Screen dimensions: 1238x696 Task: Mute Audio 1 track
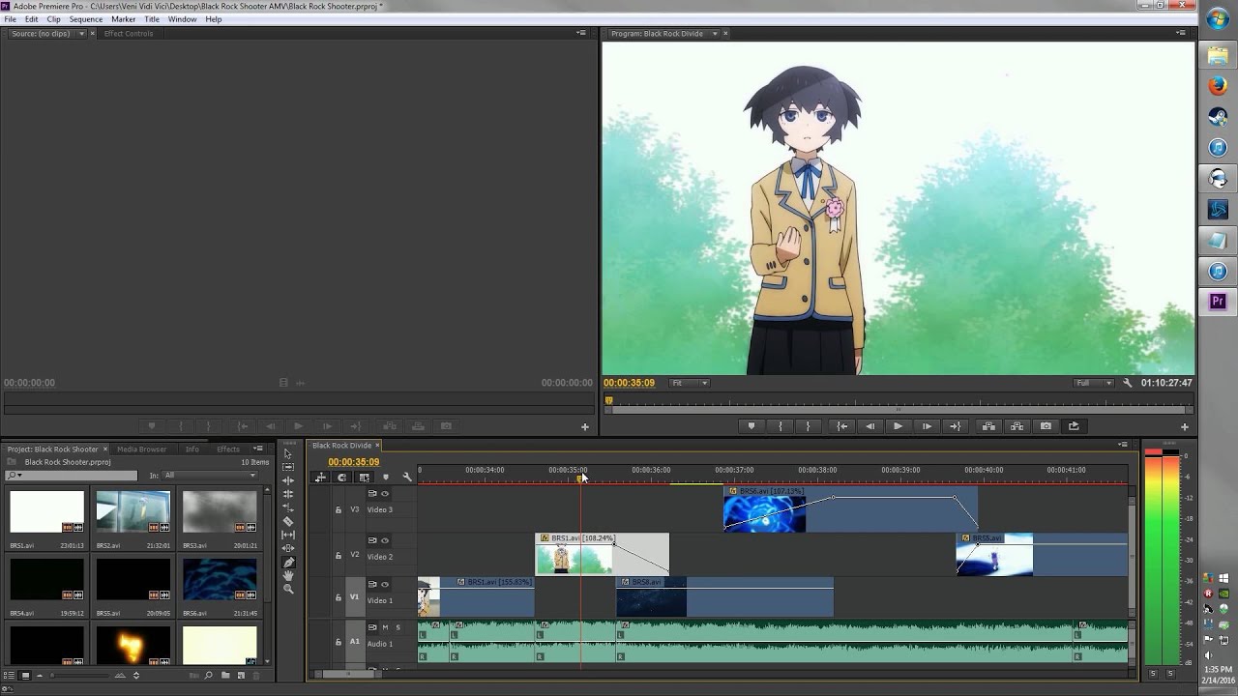point(385,627)
